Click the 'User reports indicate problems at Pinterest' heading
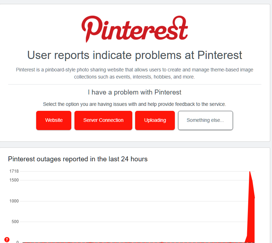Screen dimensions: 272x243 [135, 55]
